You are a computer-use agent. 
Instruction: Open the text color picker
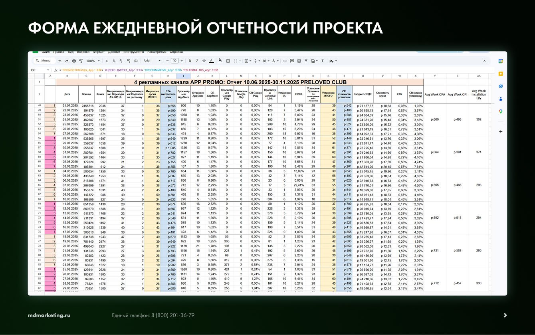[211, 61]
